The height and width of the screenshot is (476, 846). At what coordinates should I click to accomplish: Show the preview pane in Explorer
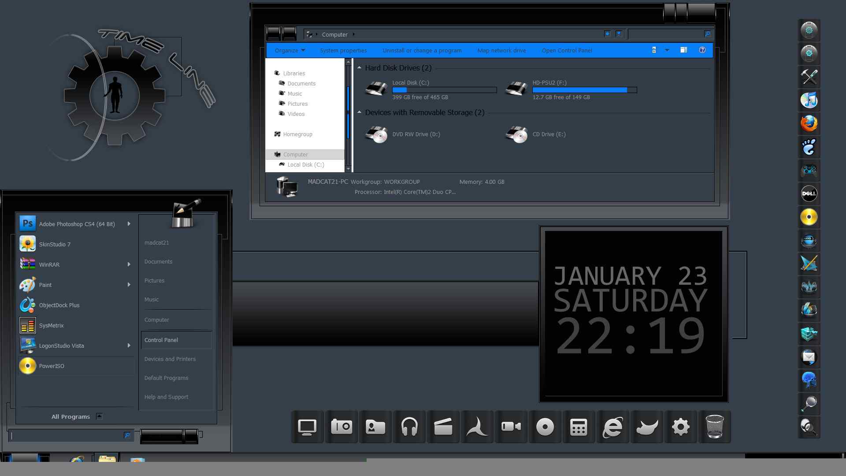[x=683, y=50]
